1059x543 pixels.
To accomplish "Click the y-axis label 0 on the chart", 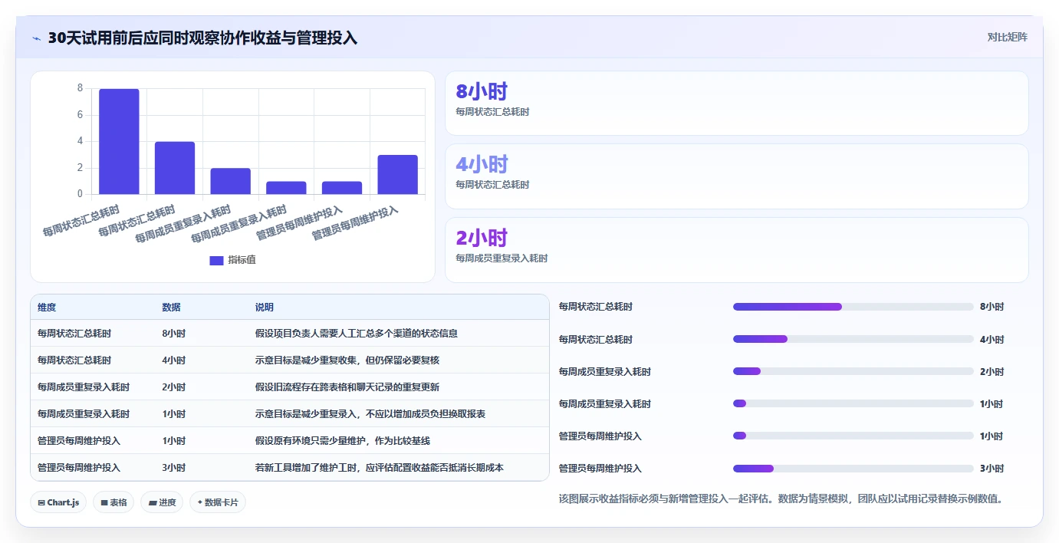I will click(x=80, y=194).
